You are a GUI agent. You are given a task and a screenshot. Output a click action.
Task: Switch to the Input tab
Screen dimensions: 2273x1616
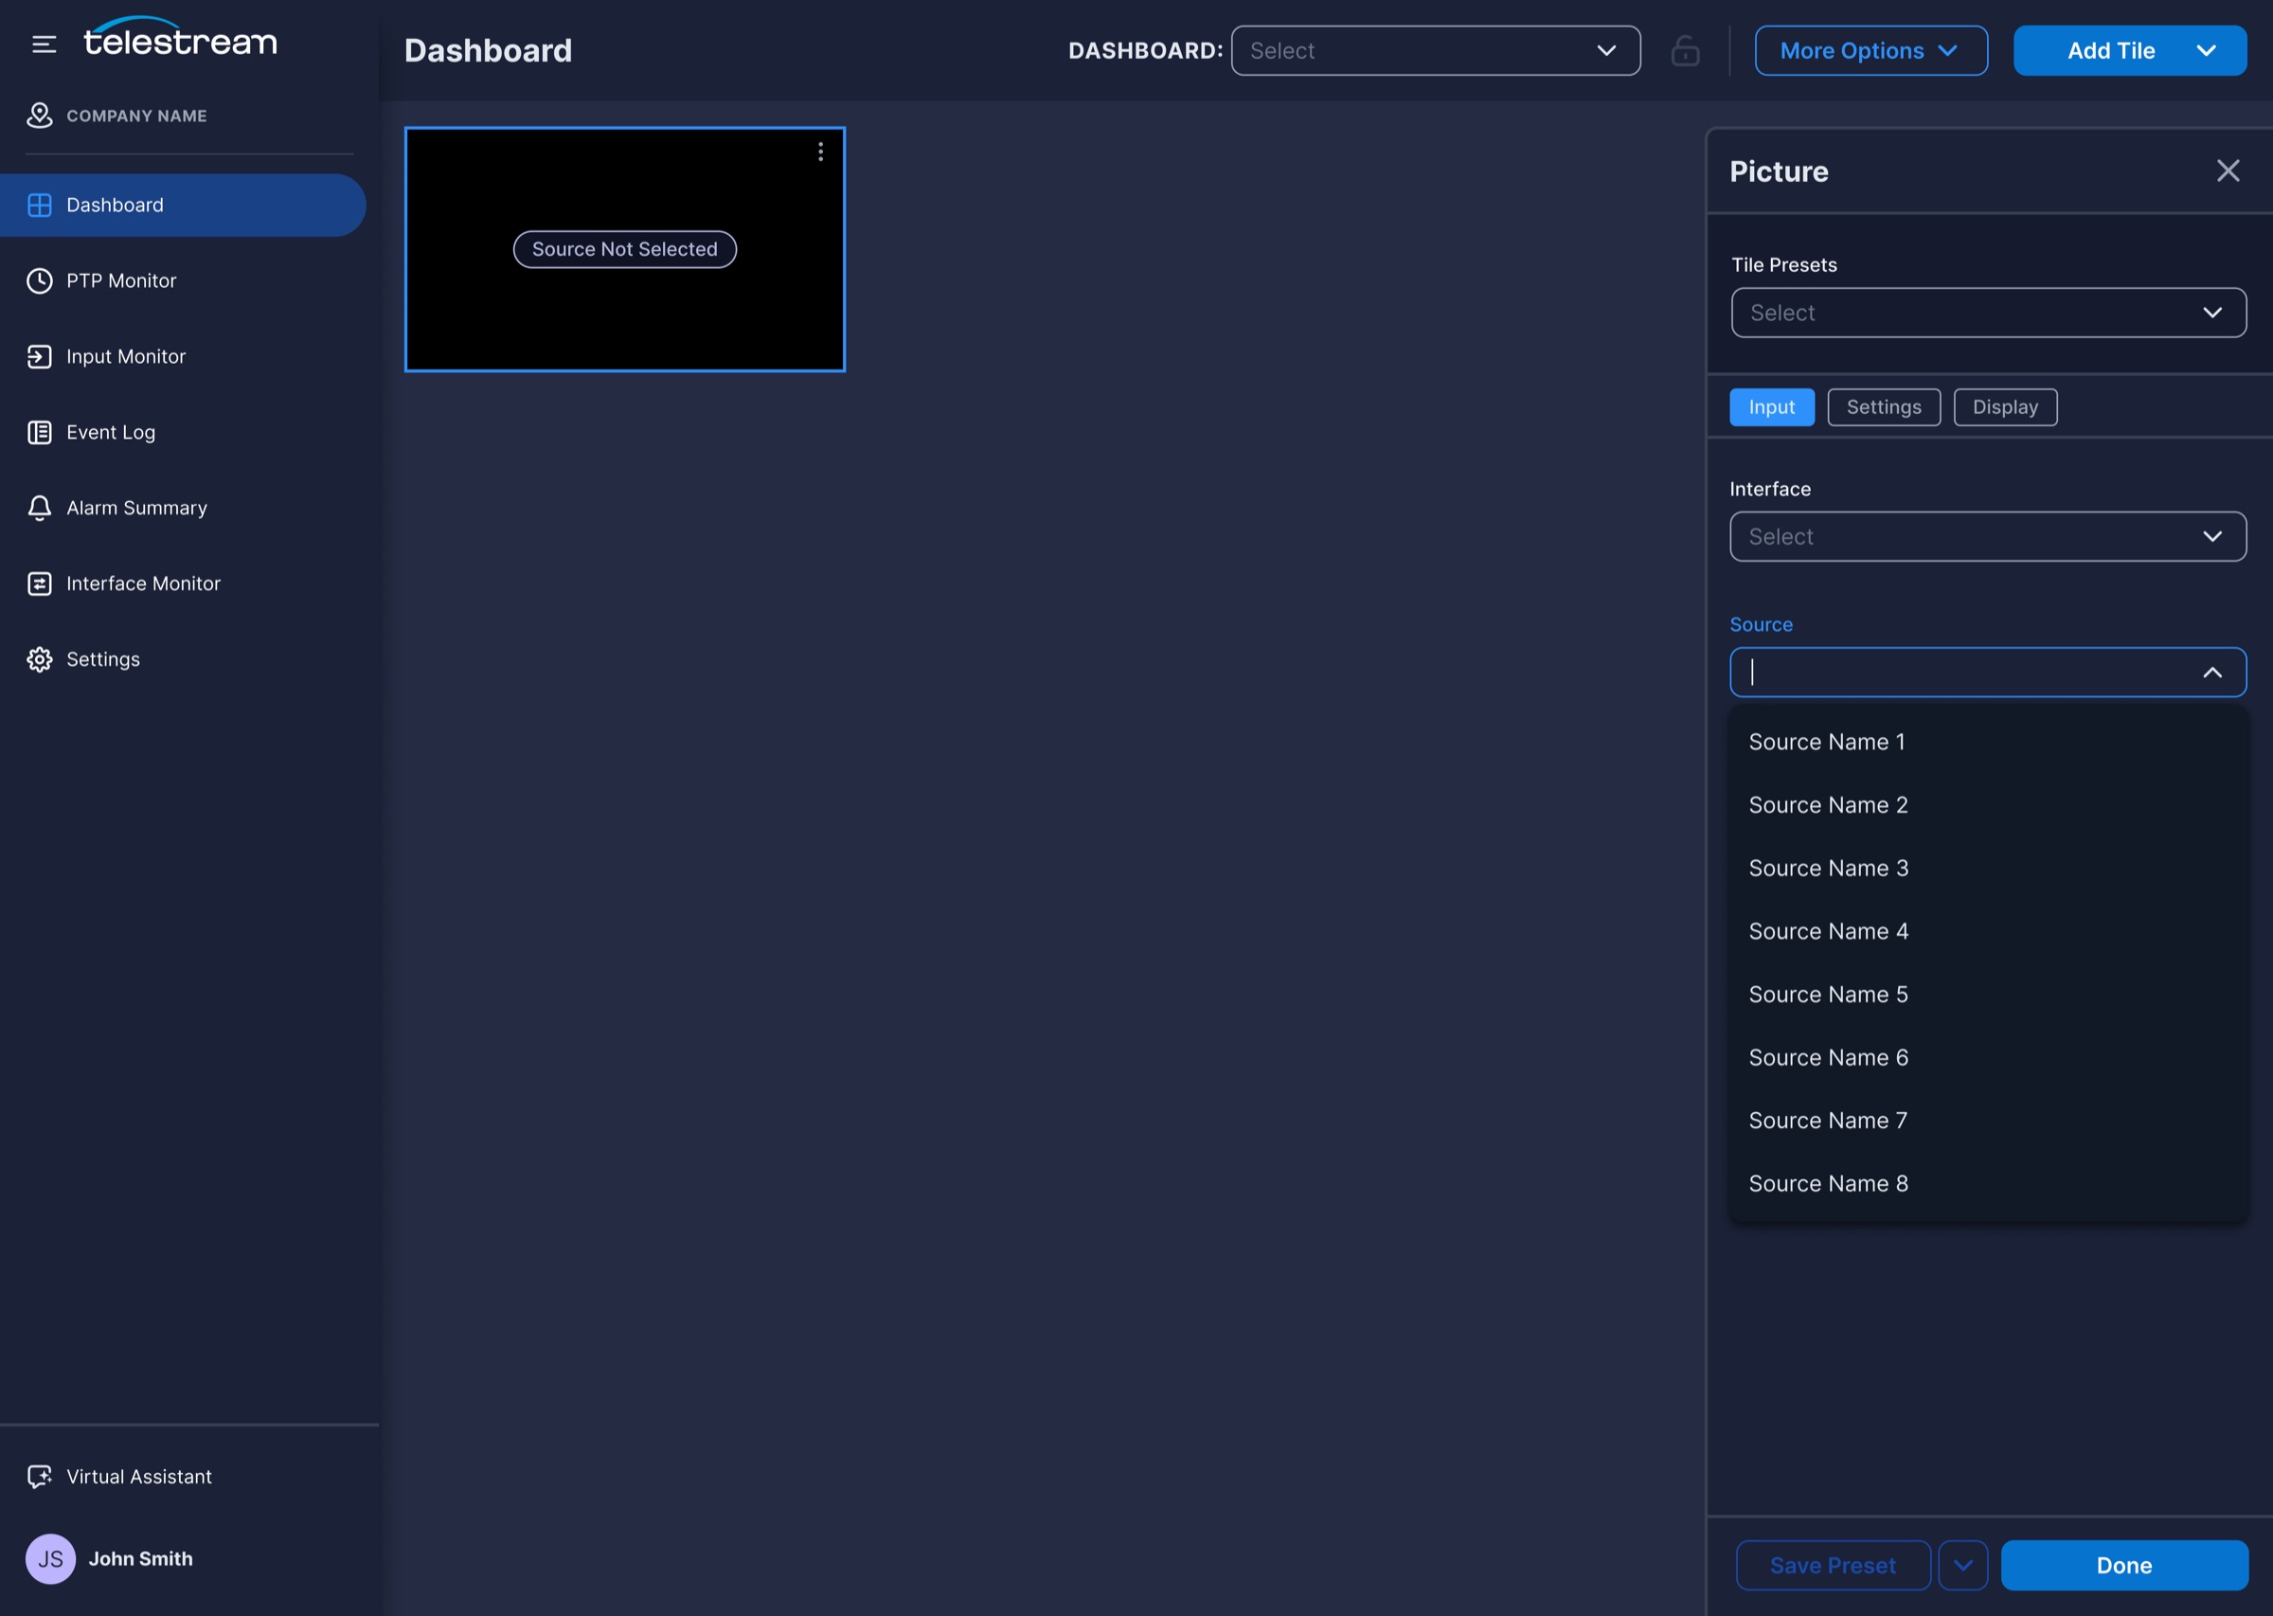1772,407
